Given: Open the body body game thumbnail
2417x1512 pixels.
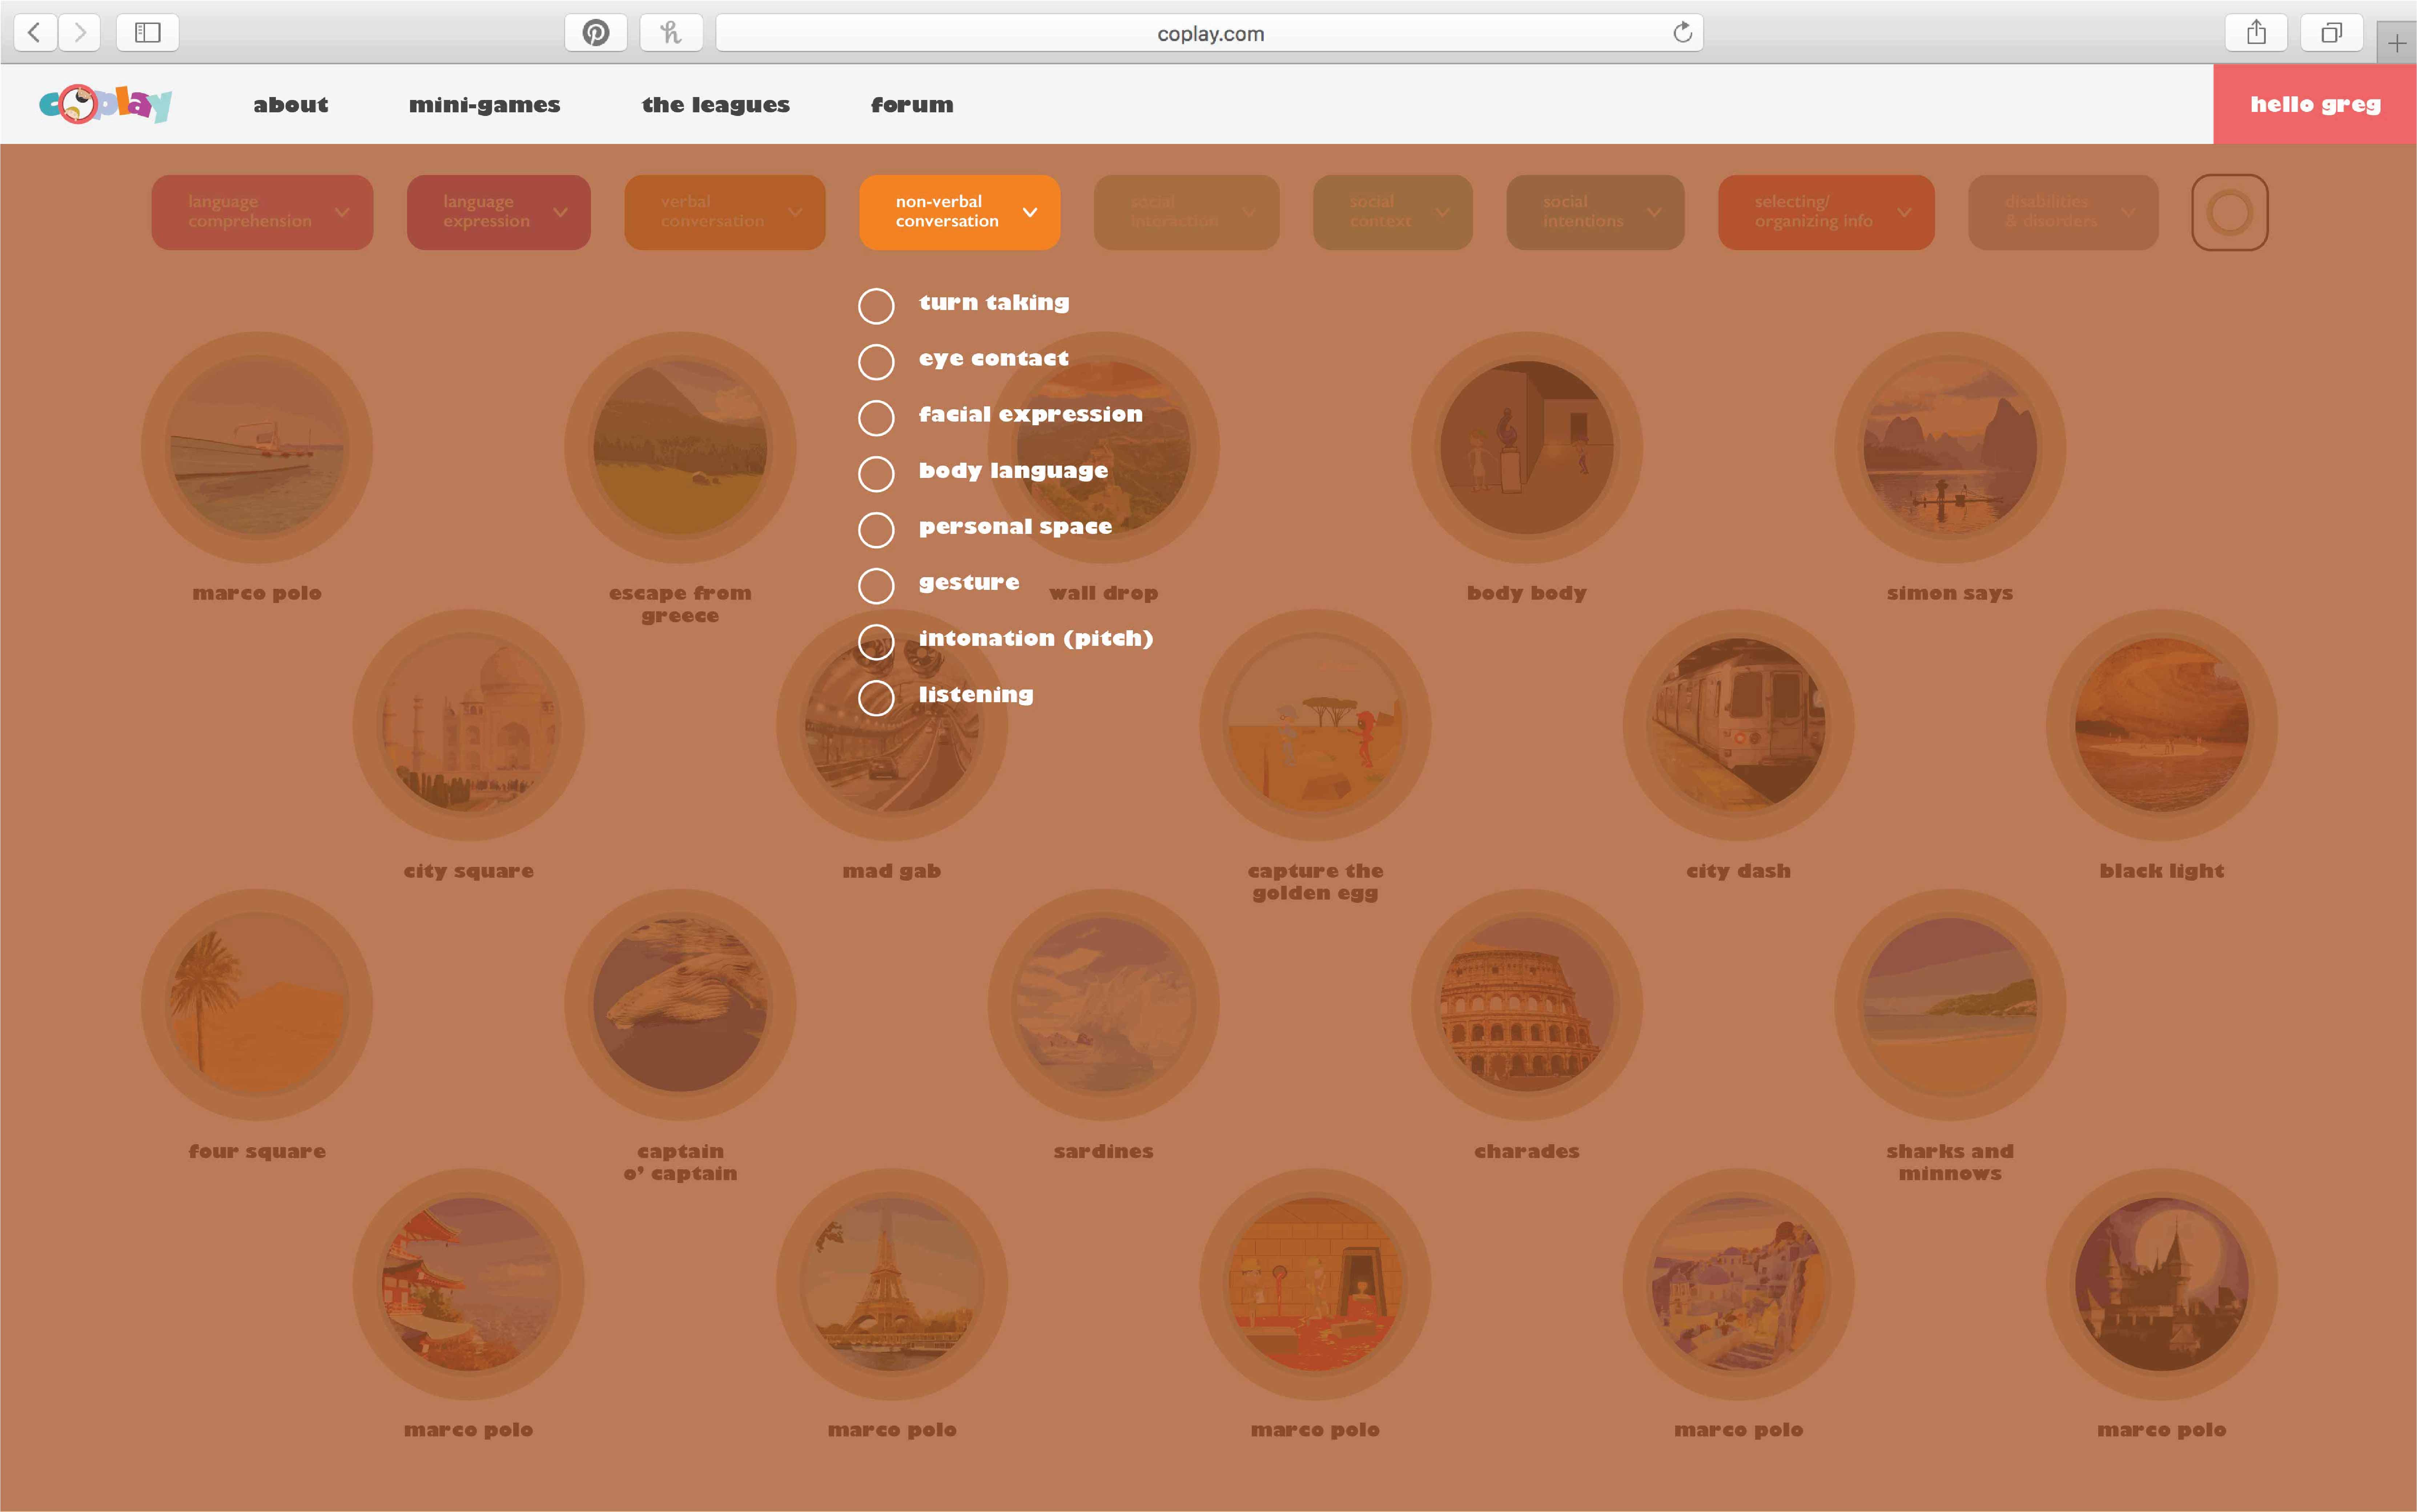Looking at the screenshot, I should pyautogui.click(x=1526, y=447).
